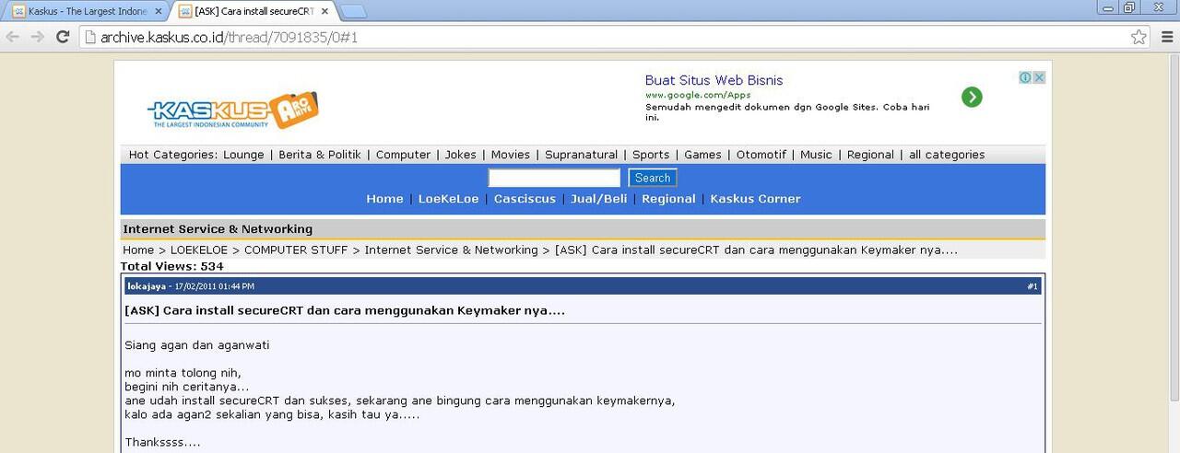This screenshot has height=453, width=1180.
Task: Open the Lounge hot category
Action: point(243,155)
